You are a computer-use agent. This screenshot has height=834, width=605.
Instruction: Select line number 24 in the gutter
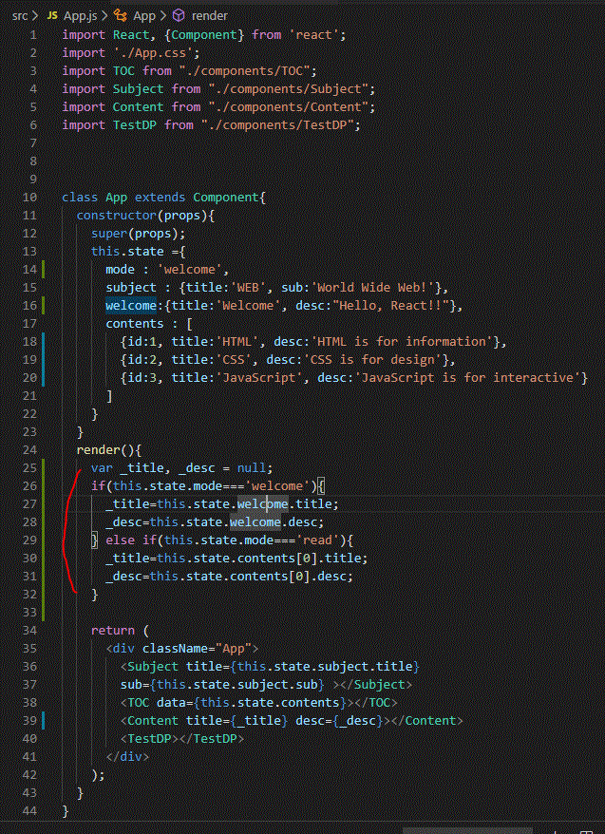coord(29,450)
